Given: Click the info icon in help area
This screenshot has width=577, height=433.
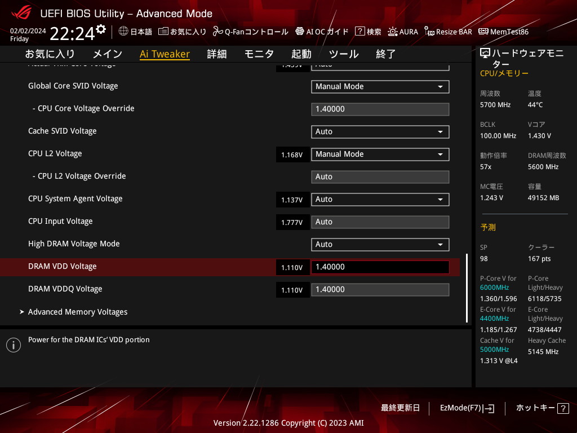Looking at the screenshot, I should point(14,345).
